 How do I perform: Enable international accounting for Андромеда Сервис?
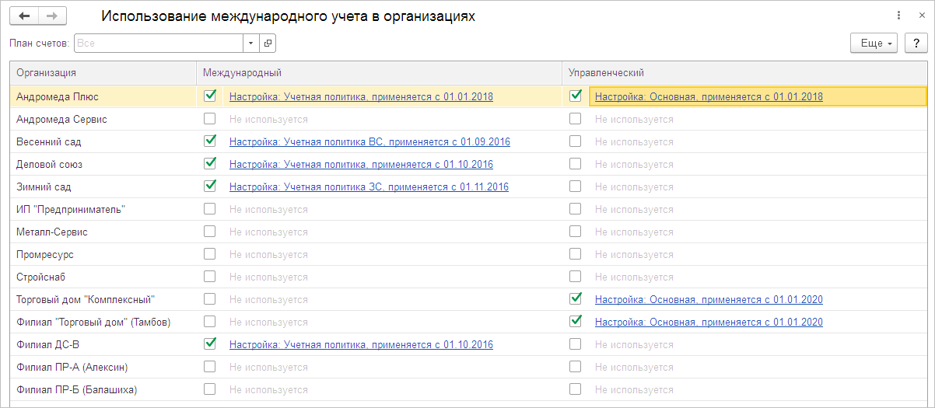tap(209, 119)
